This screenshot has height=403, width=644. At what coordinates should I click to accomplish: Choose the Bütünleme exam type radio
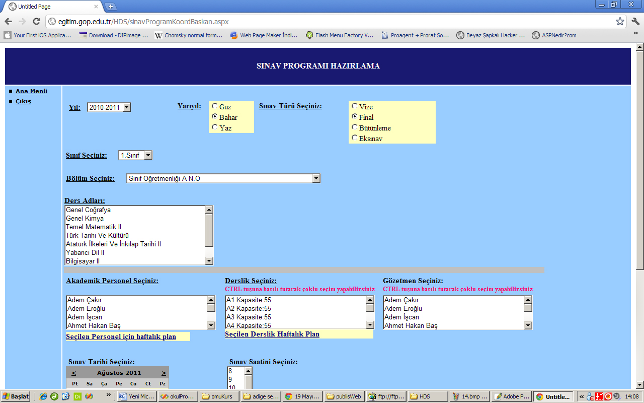(355, 127)
